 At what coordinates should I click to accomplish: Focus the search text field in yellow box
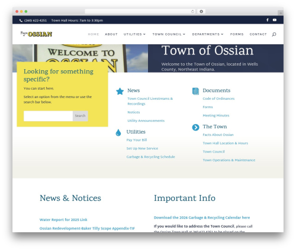click(49, 116)
